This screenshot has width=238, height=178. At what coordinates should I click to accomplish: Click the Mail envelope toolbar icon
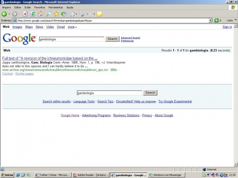point(72,14)
